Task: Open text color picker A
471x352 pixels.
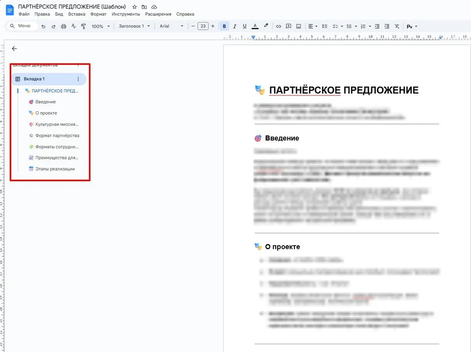Action: coord(255,26)
